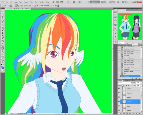This screenshot has width=143, height=115.
Task: Select the Magic Wand tool
Action: 3,20
